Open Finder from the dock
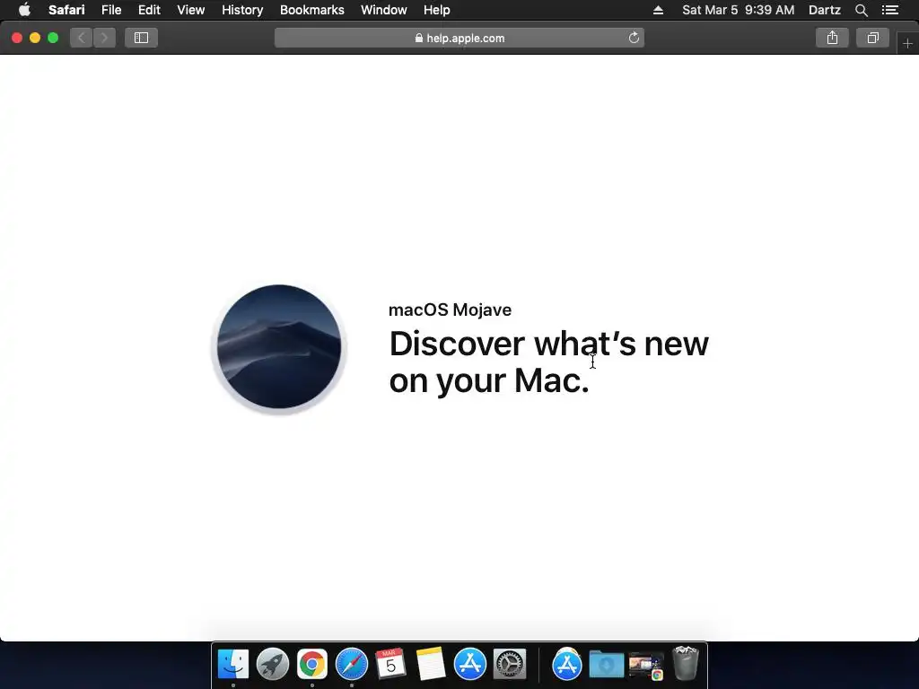The width and height of the screenshot is (919, 689). tap(233, 665)
